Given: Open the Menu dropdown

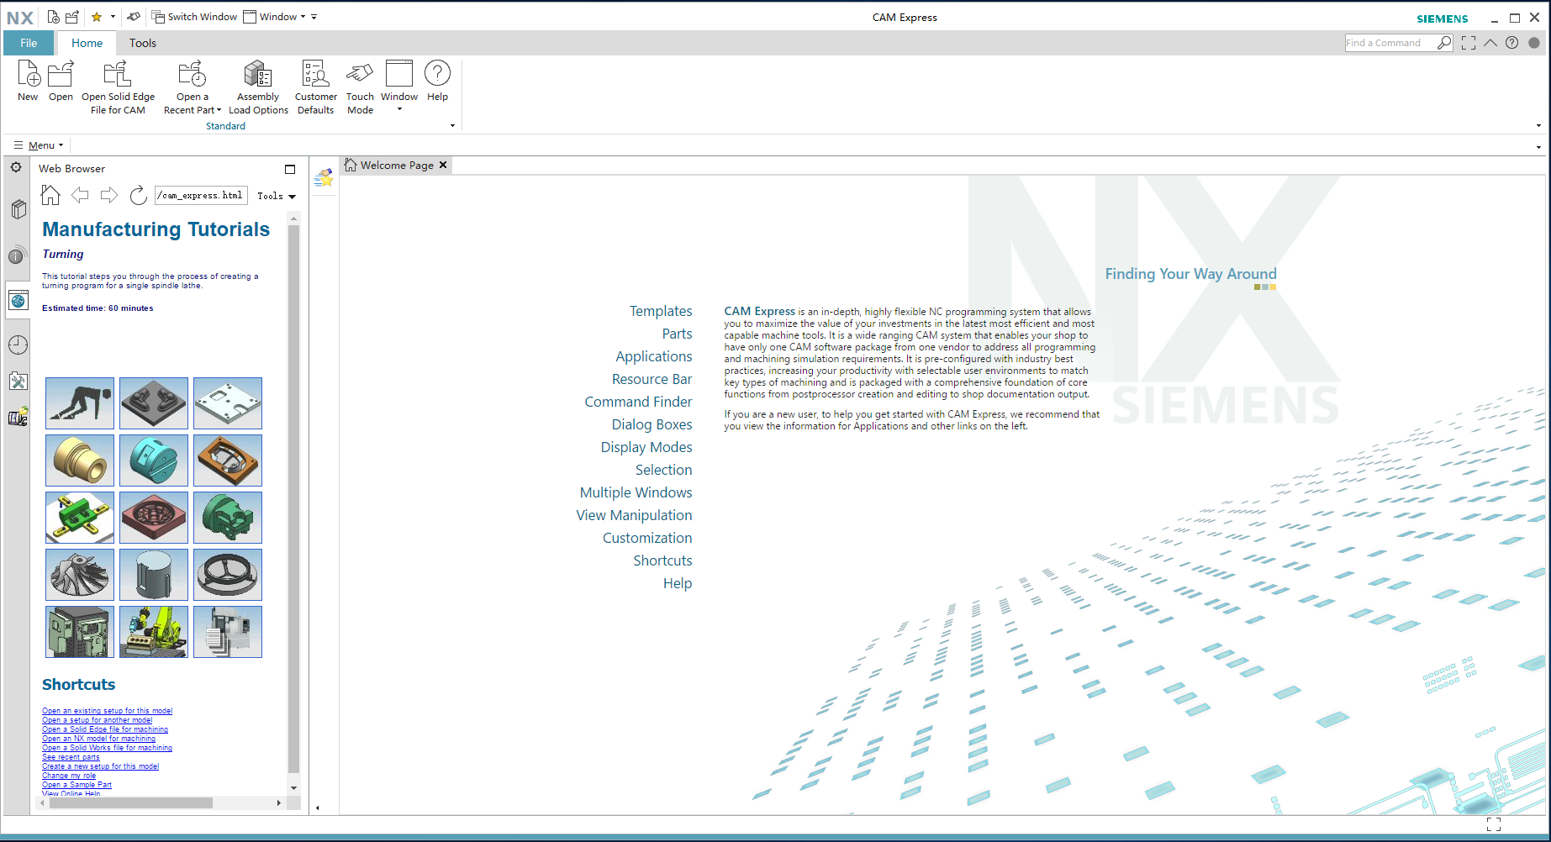Looking at the screenshot, I should [39, 145].
